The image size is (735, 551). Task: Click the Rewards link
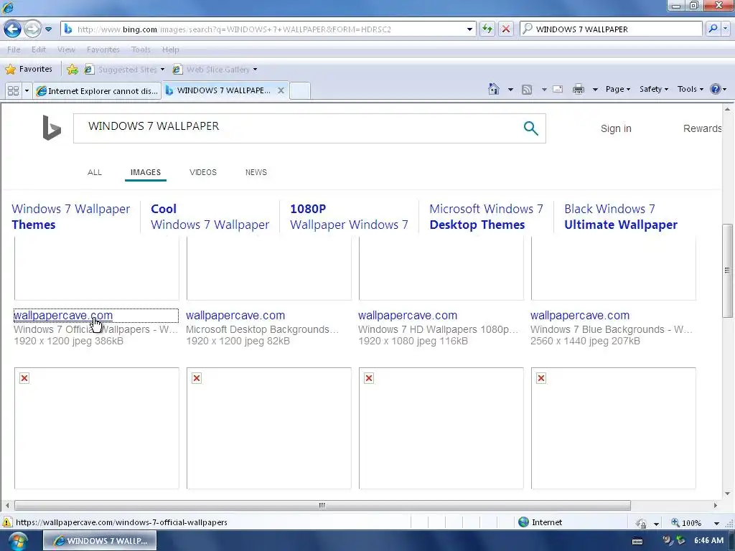click(x=702, y=128)
